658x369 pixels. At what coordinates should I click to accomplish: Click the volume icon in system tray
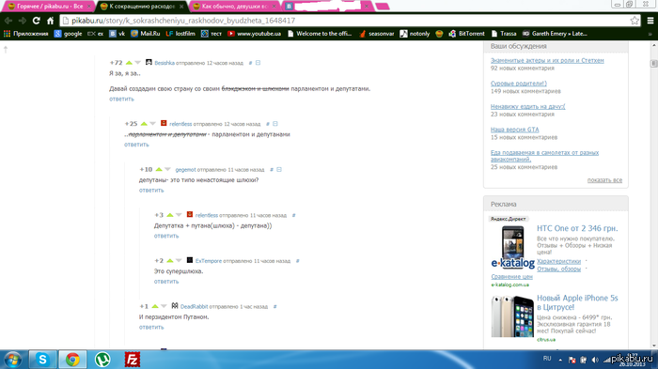pyautogui.click(x=595, y=360)
